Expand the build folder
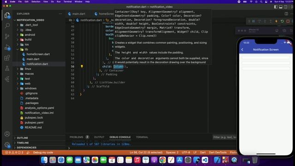 tap(28, 40)
